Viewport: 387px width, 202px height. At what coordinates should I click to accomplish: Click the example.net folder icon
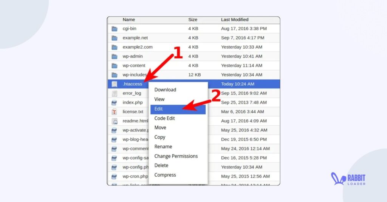tap(114, 38)
